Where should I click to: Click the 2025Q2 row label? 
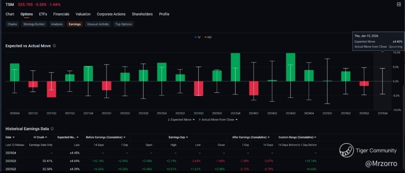(x=10, y=169)
